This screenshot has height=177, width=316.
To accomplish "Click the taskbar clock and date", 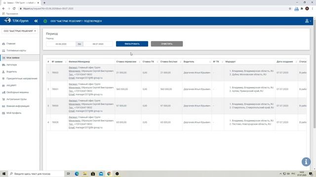I will tap(302, 174).
